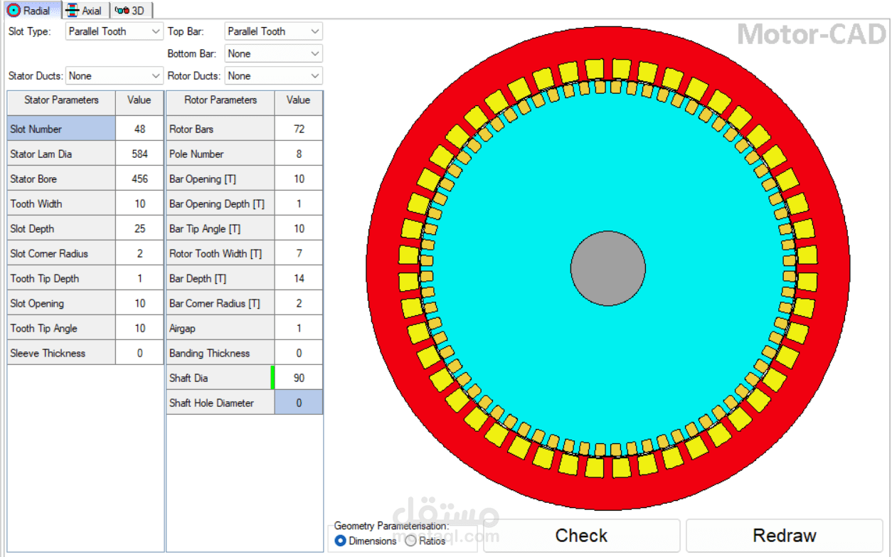Select the Slot Depth value cell
The width and height of the screenshot is (892, 557).
coord(139,228)
